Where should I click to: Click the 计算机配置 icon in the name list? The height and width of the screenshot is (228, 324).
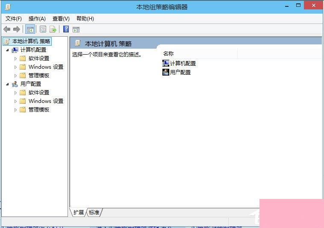(x=166, y=63)
